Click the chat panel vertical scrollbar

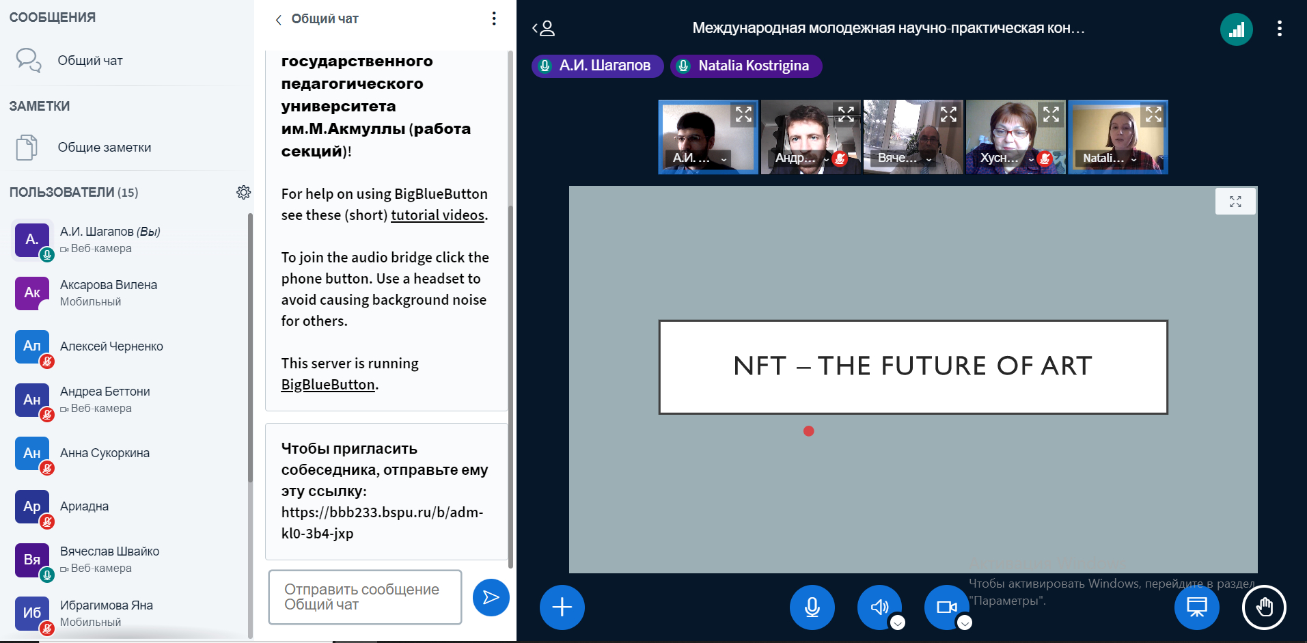coord(510,307)
